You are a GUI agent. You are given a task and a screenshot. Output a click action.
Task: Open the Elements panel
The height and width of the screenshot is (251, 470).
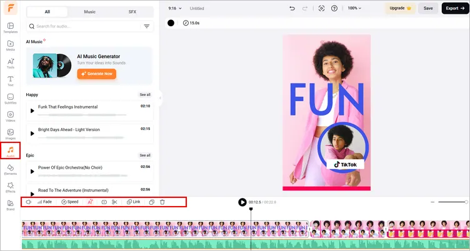(x=11, y=170)
